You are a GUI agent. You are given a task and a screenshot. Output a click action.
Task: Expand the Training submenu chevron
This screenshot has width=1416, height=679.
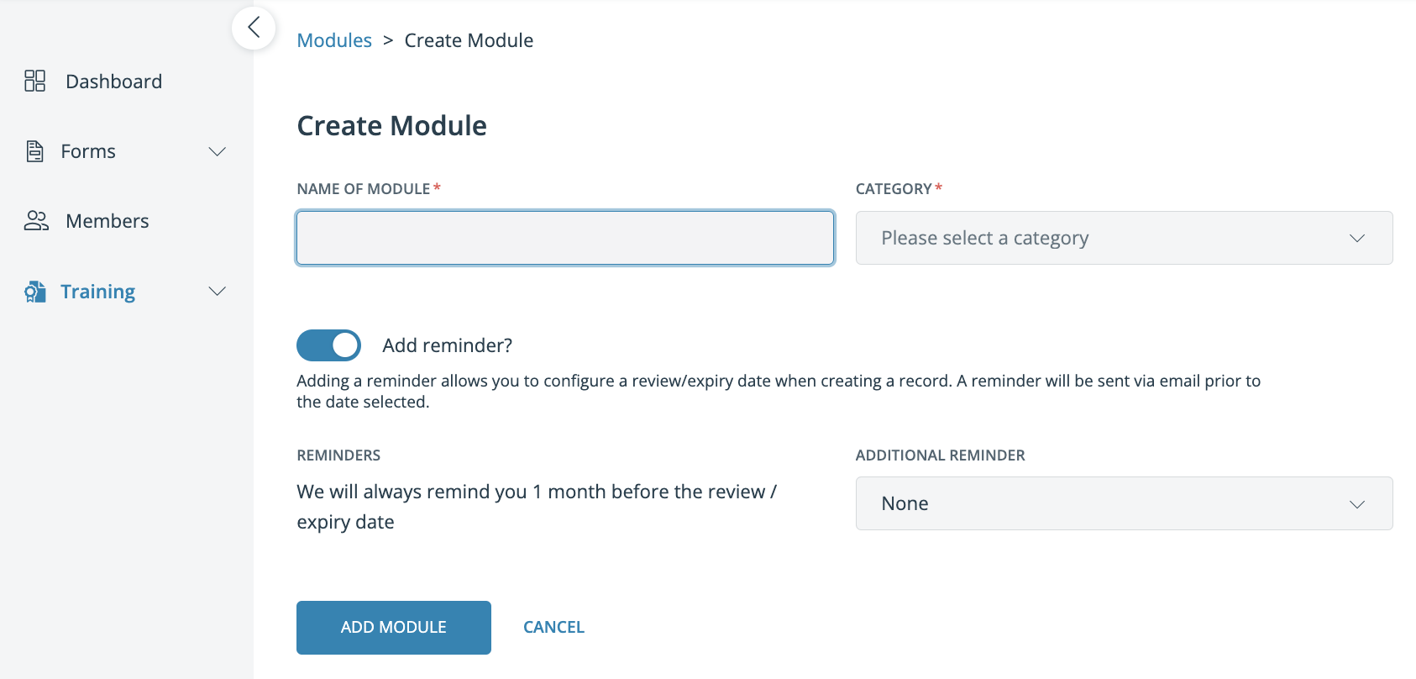coord(218,291)
